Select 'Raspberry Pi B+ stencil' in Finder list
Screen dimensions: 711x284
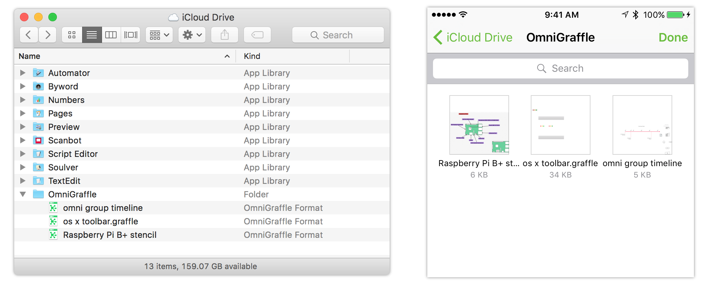pyautogui.click(x=110, y=235)
